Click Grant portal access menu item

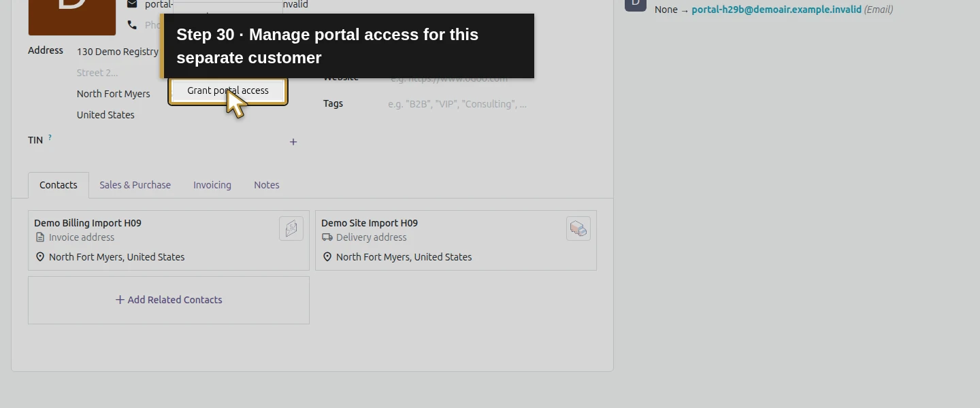tap(228, 90)
